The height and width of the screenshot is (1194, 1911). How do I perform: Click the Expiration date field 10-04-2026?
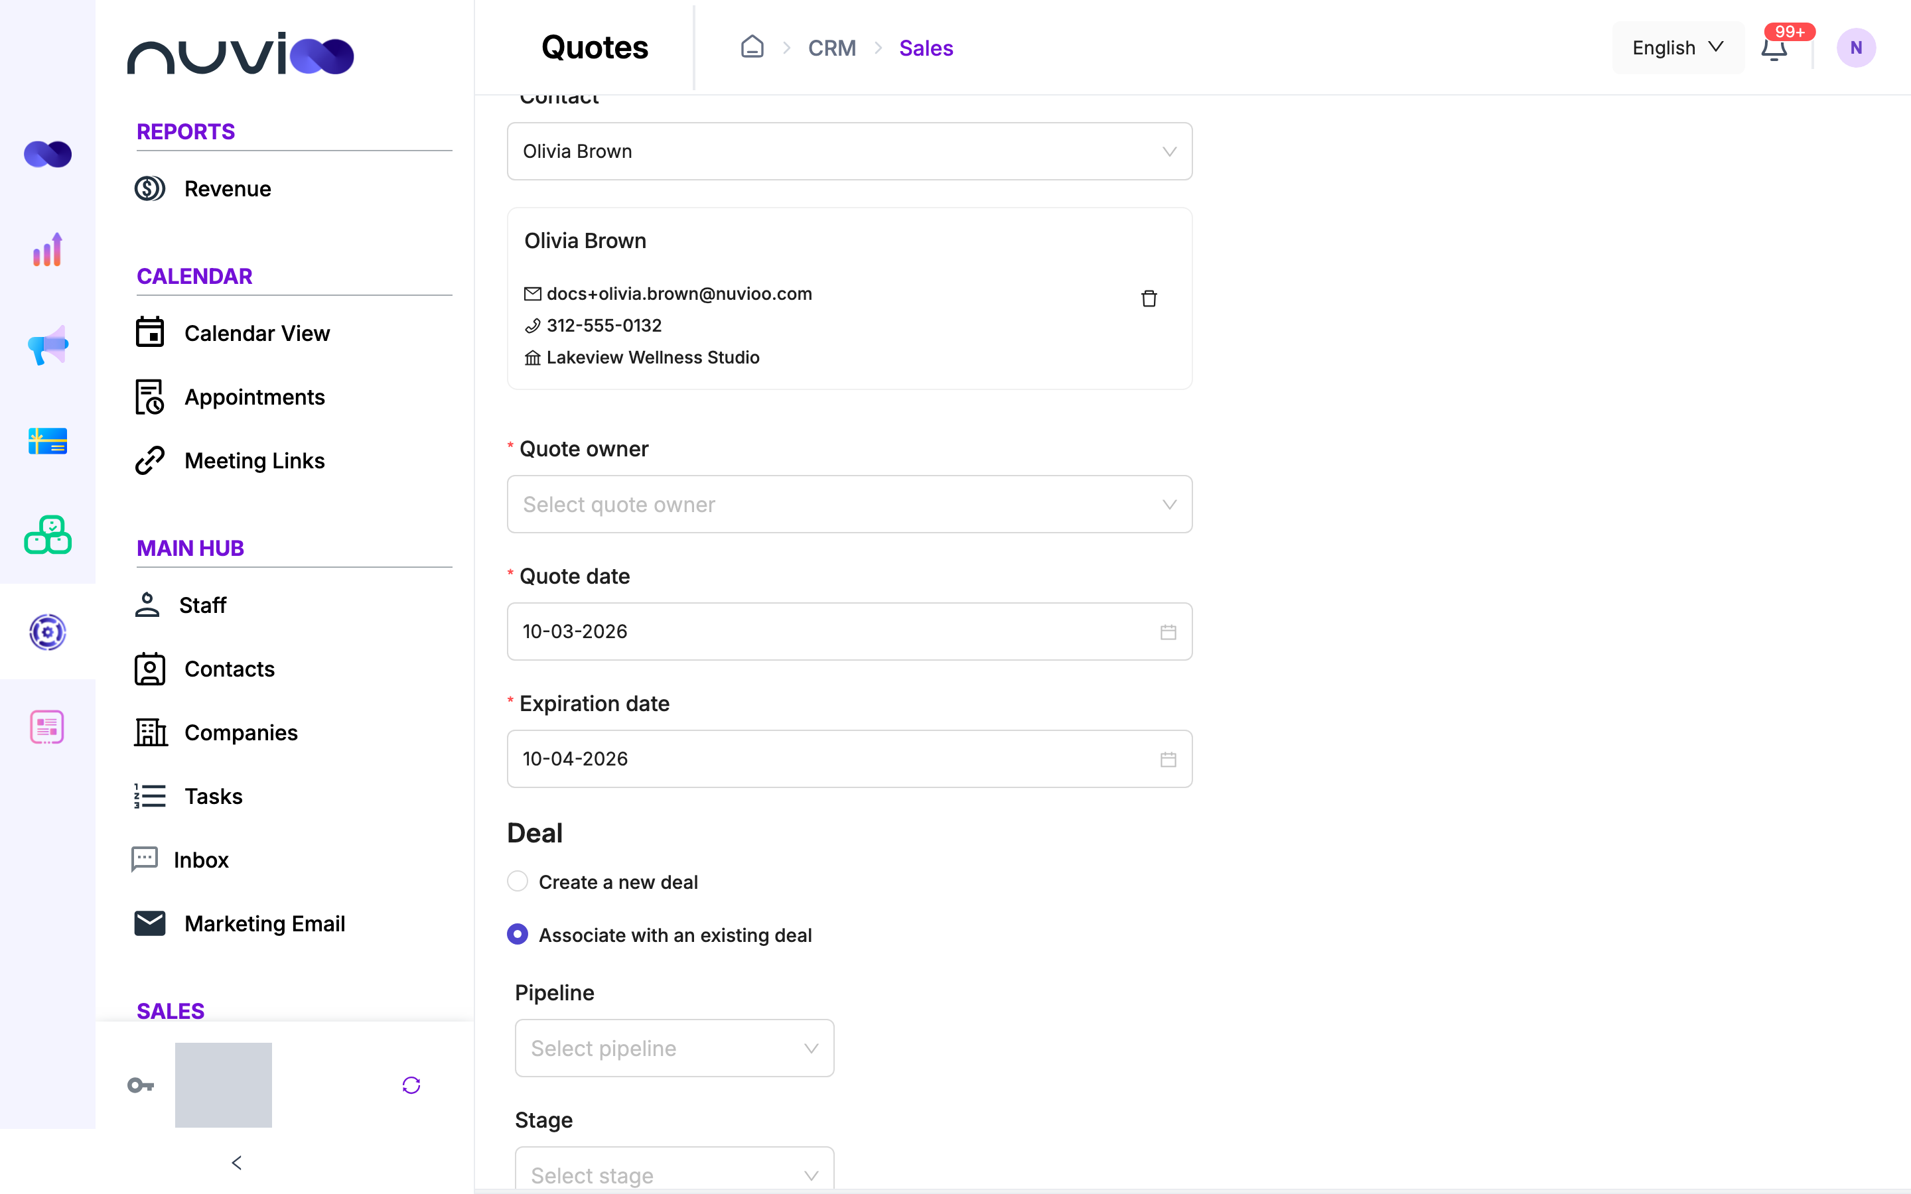(850, 759)
